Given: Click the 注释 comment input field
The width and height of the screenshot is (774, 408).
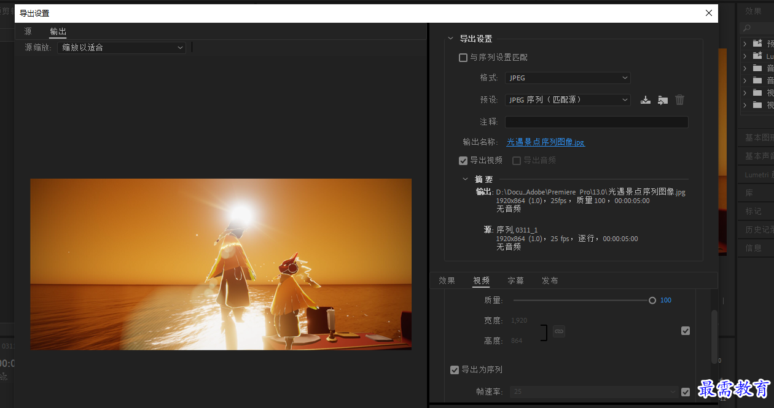Looking at the screenshot, I should (596, 122).
